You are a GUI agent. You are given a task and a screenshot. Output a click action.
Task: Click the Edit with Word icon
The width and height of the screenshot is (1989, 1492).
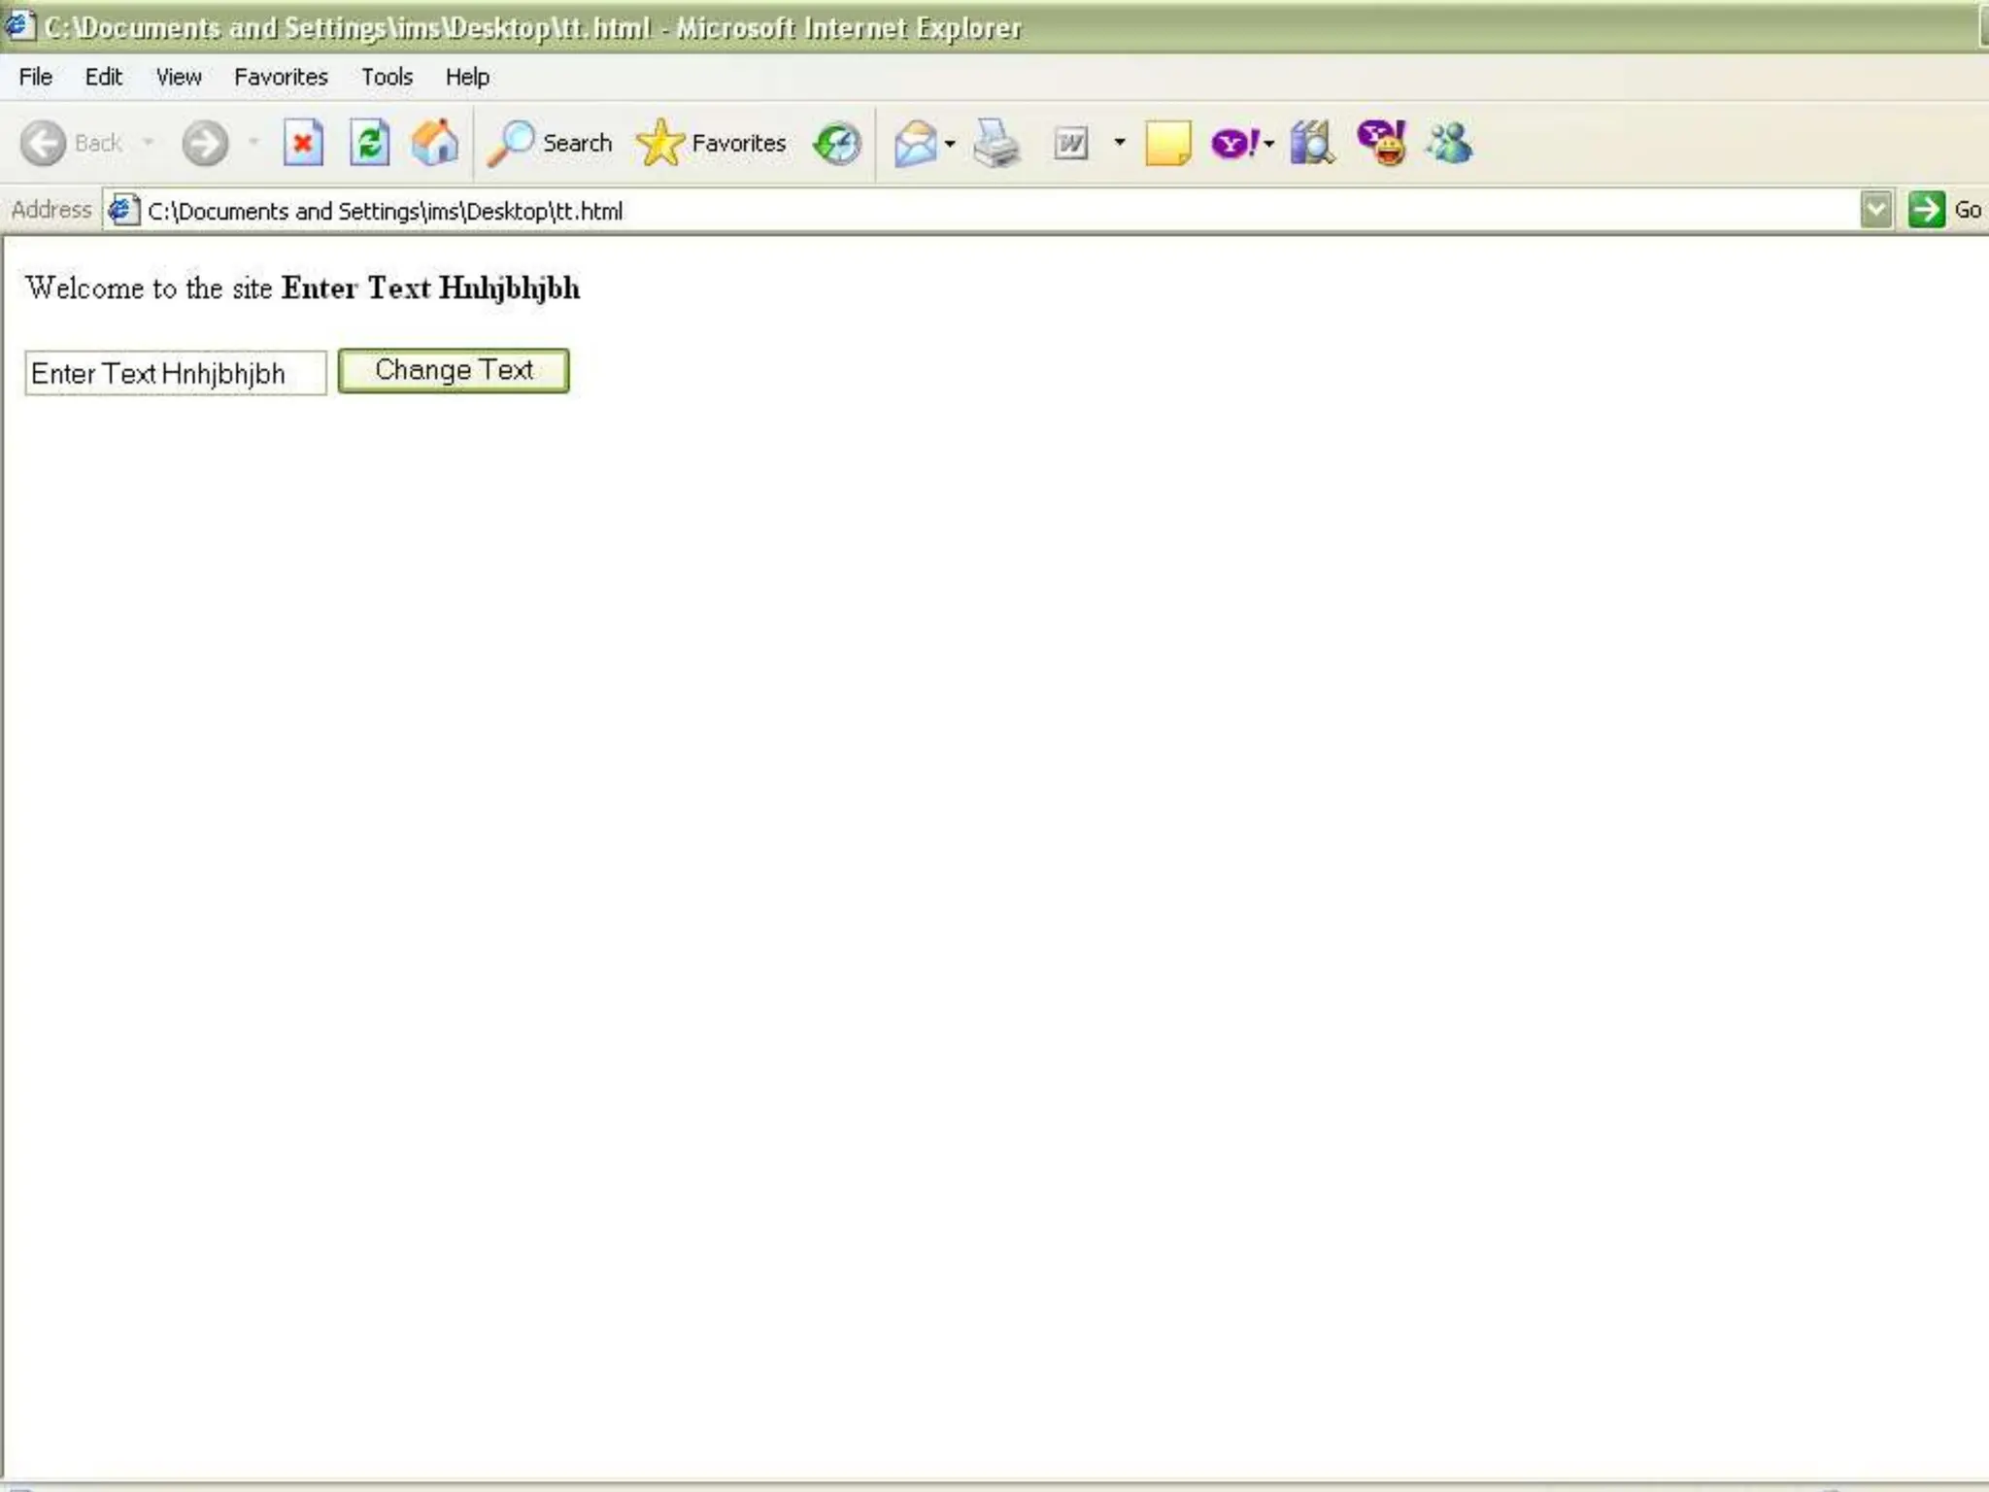coord(1071,144)
